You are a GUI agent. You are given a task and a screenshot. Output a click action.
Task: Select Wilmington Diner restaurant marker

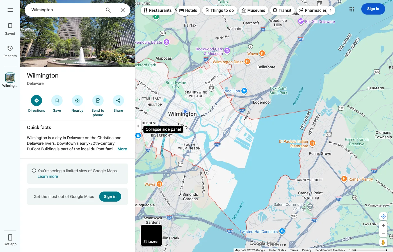point(247,62)
